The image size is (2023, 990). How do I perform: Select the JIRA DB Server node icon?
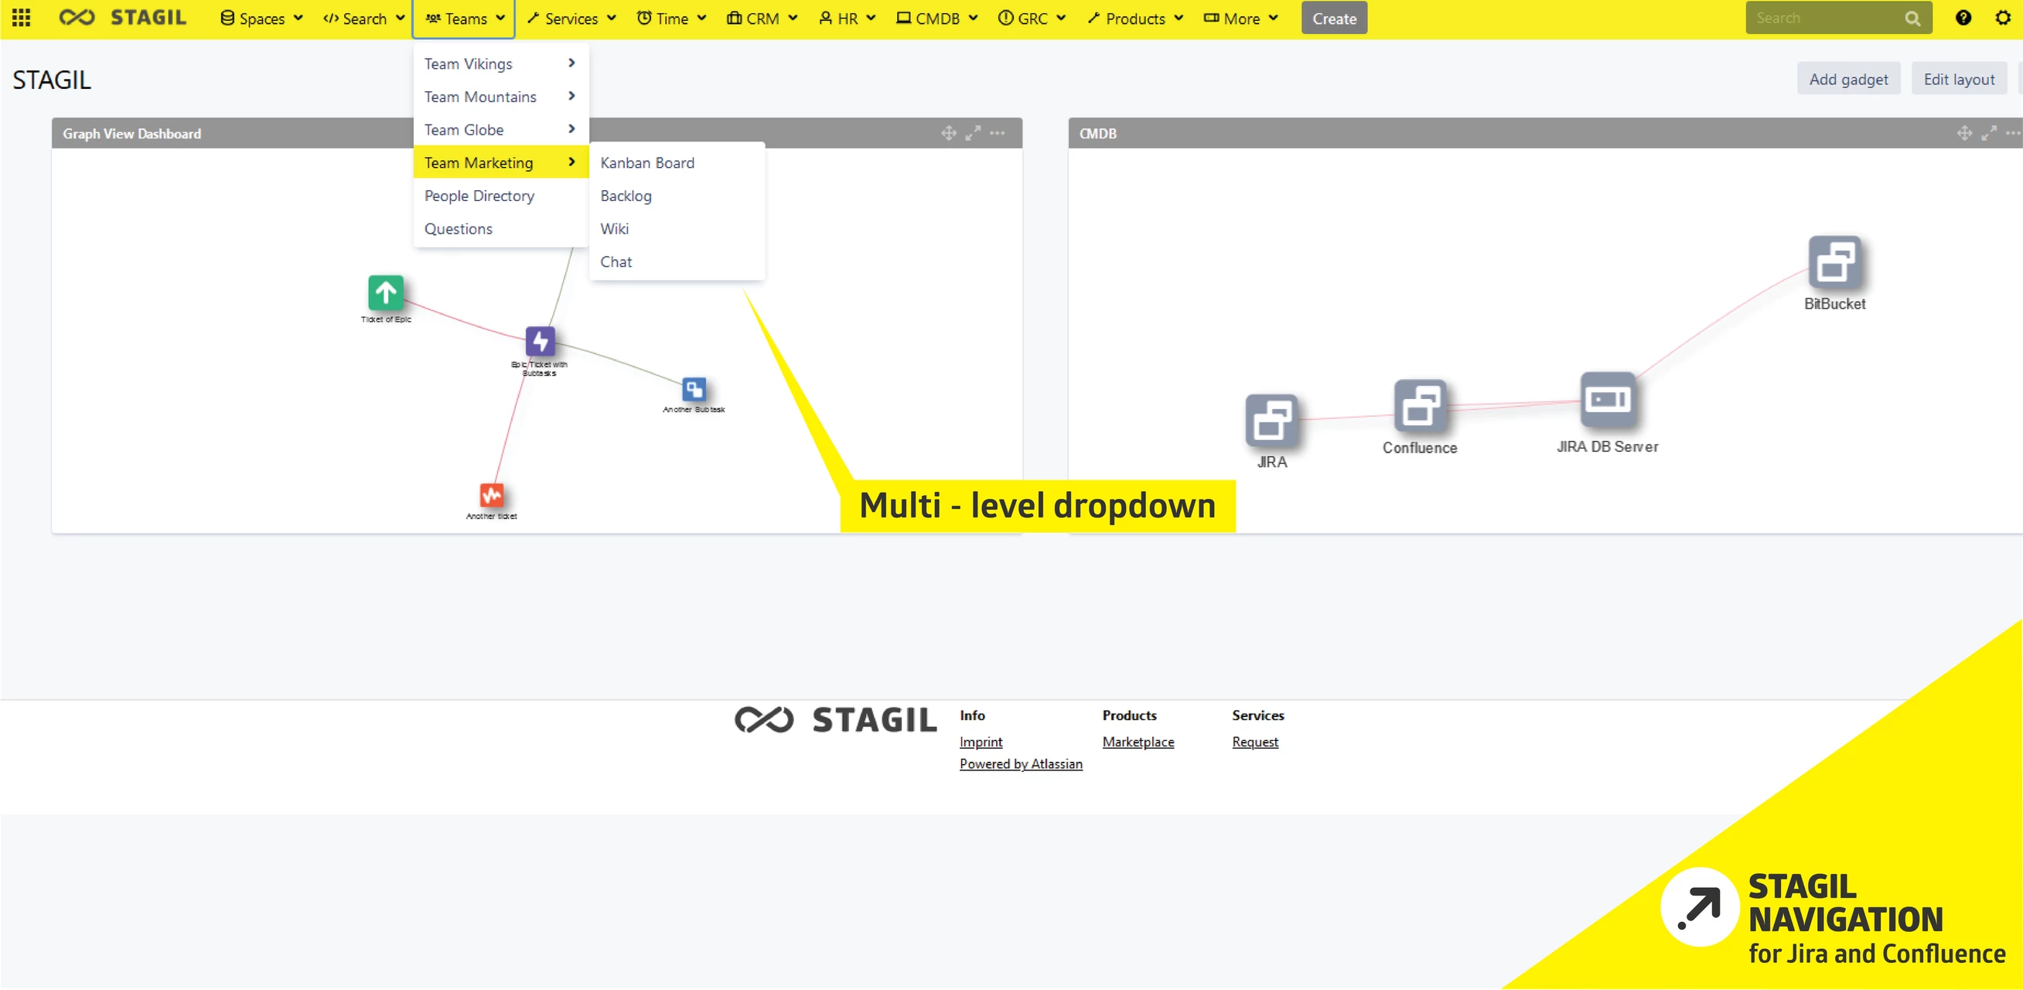(1607, 399)
